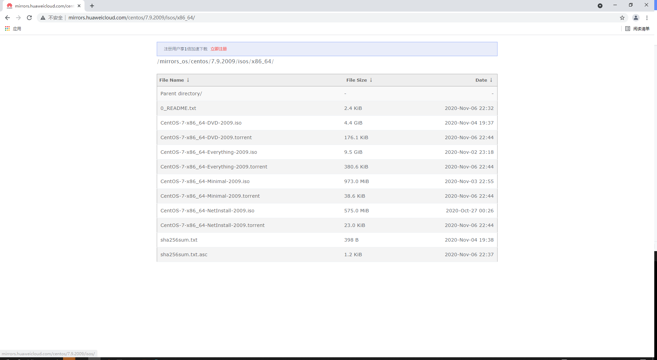Open the reading list (阅读清单)
This screenshot has width=657, height=360.
[638, 29]
